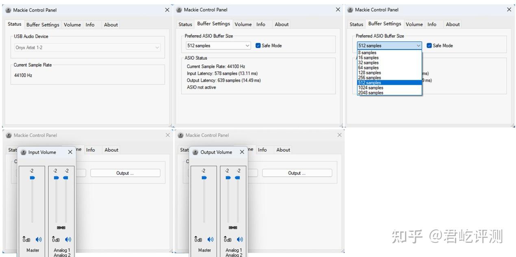Click 'Output Latency: 639 samples (14.49 ms)' text
Screen dimensions: 516x257
(224, 80)
